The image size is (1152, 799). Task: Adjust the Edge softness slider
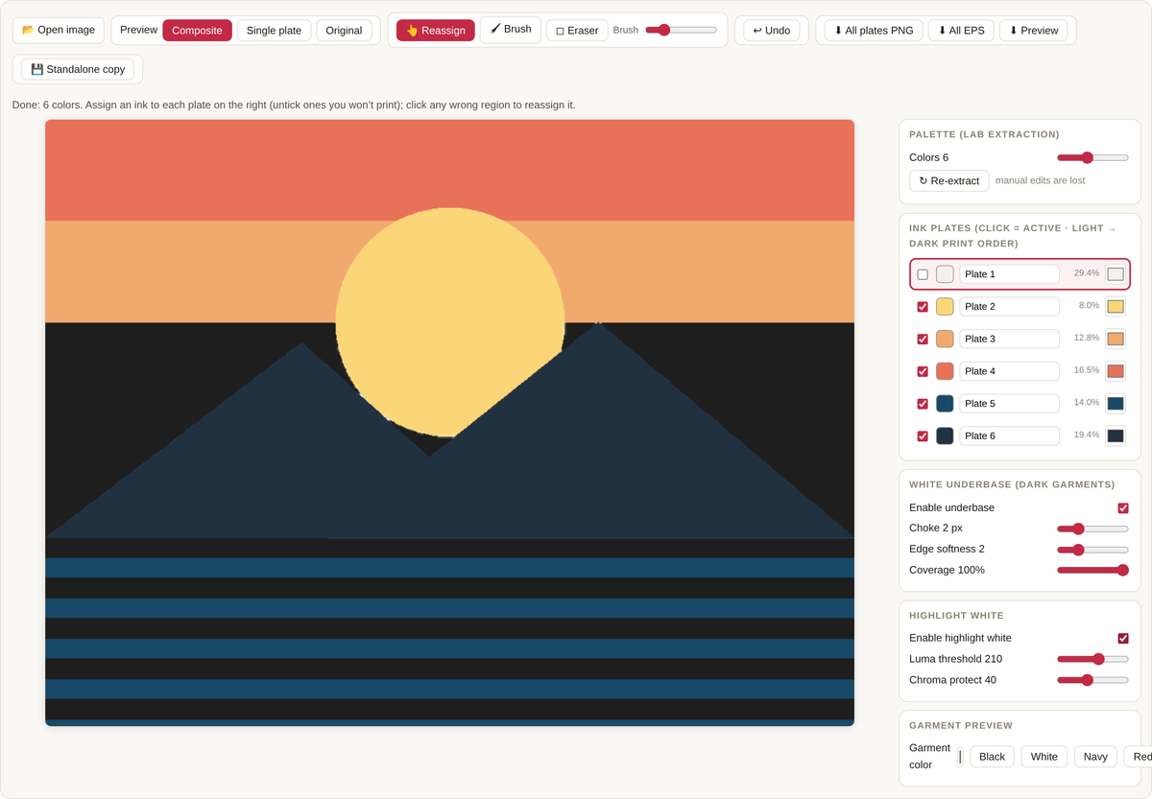tap(1092, 550)
